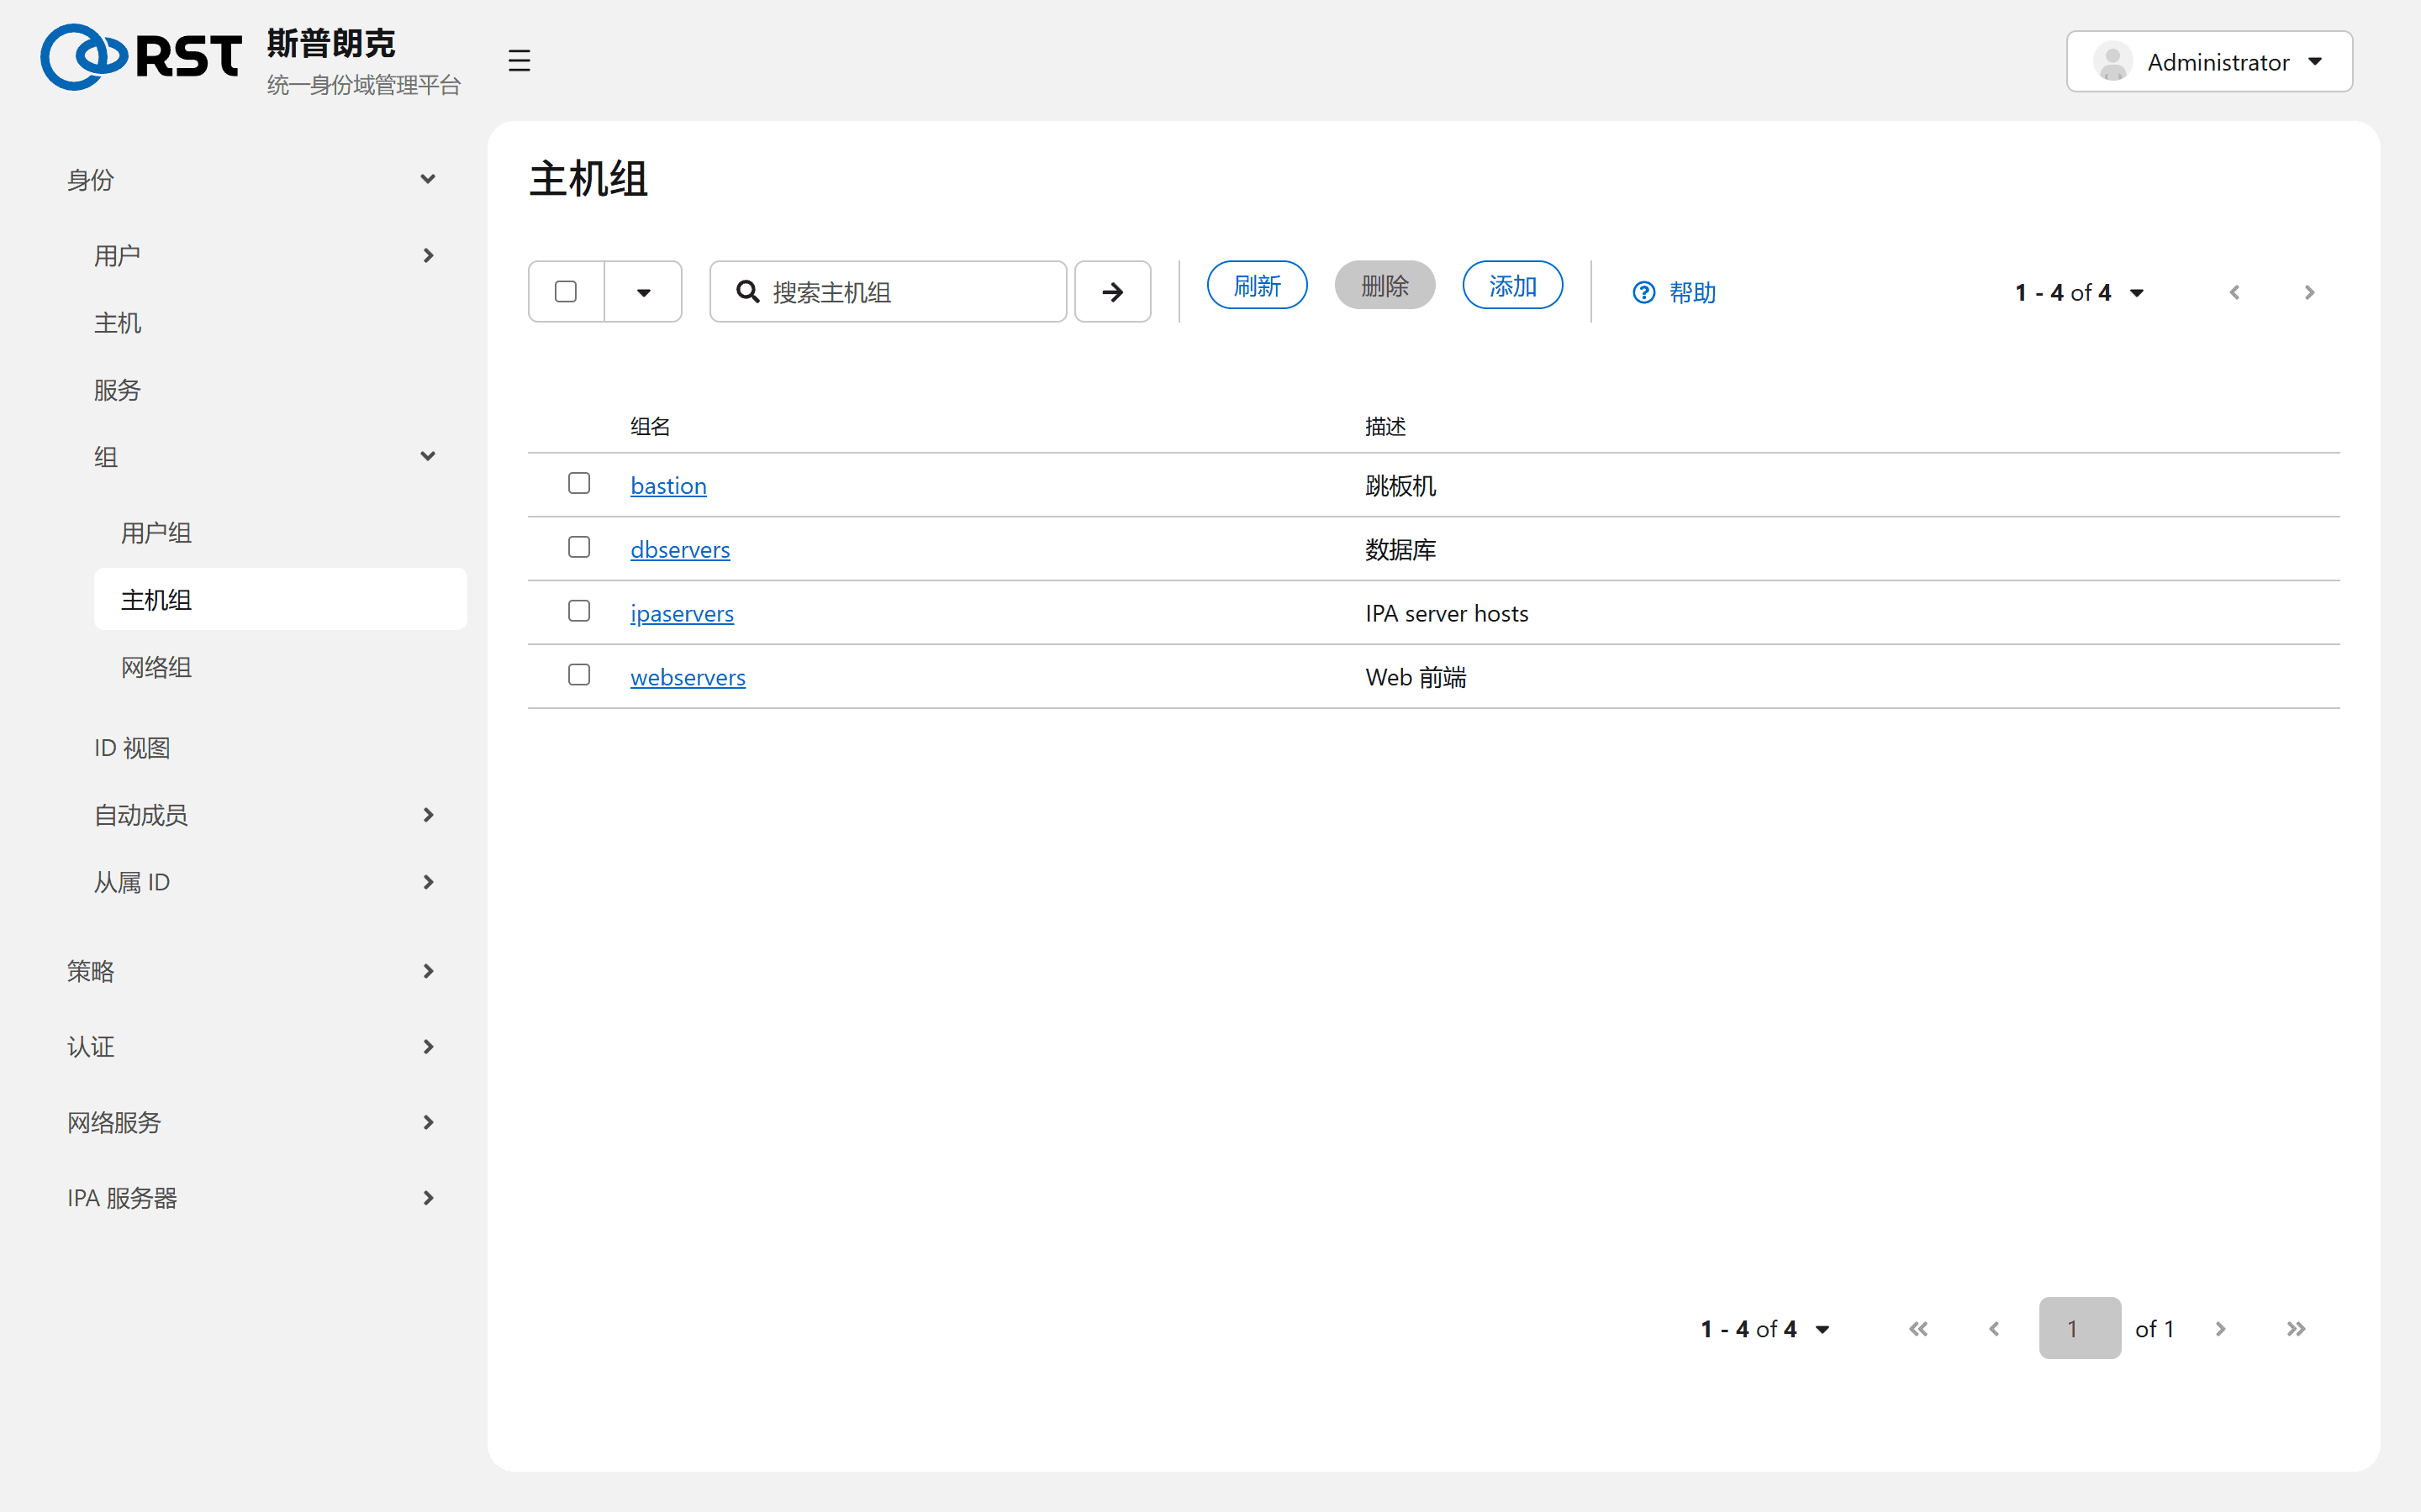Click bottom next page chevron
Screen dimensions: 2421x1512
[2220, 1329]
